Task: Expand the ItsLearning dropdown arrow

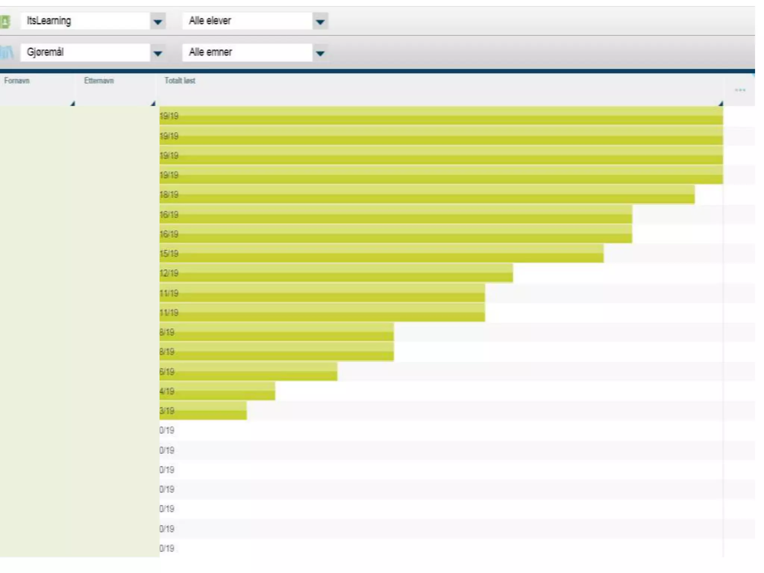Action: click(x=158, y=22)
